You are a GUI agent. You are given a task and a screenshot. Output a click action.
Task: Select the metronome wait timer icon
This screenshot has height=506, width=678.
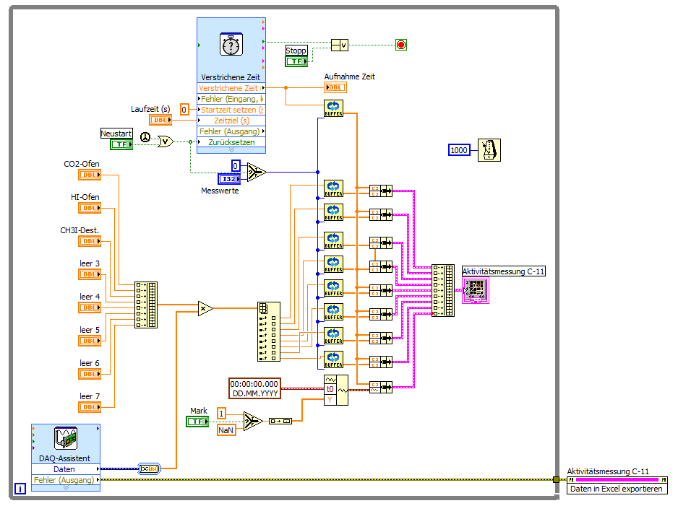[489, 150]
